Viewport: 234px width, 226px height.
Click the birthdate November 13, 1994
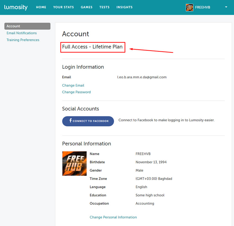click(x=151, y=162)
